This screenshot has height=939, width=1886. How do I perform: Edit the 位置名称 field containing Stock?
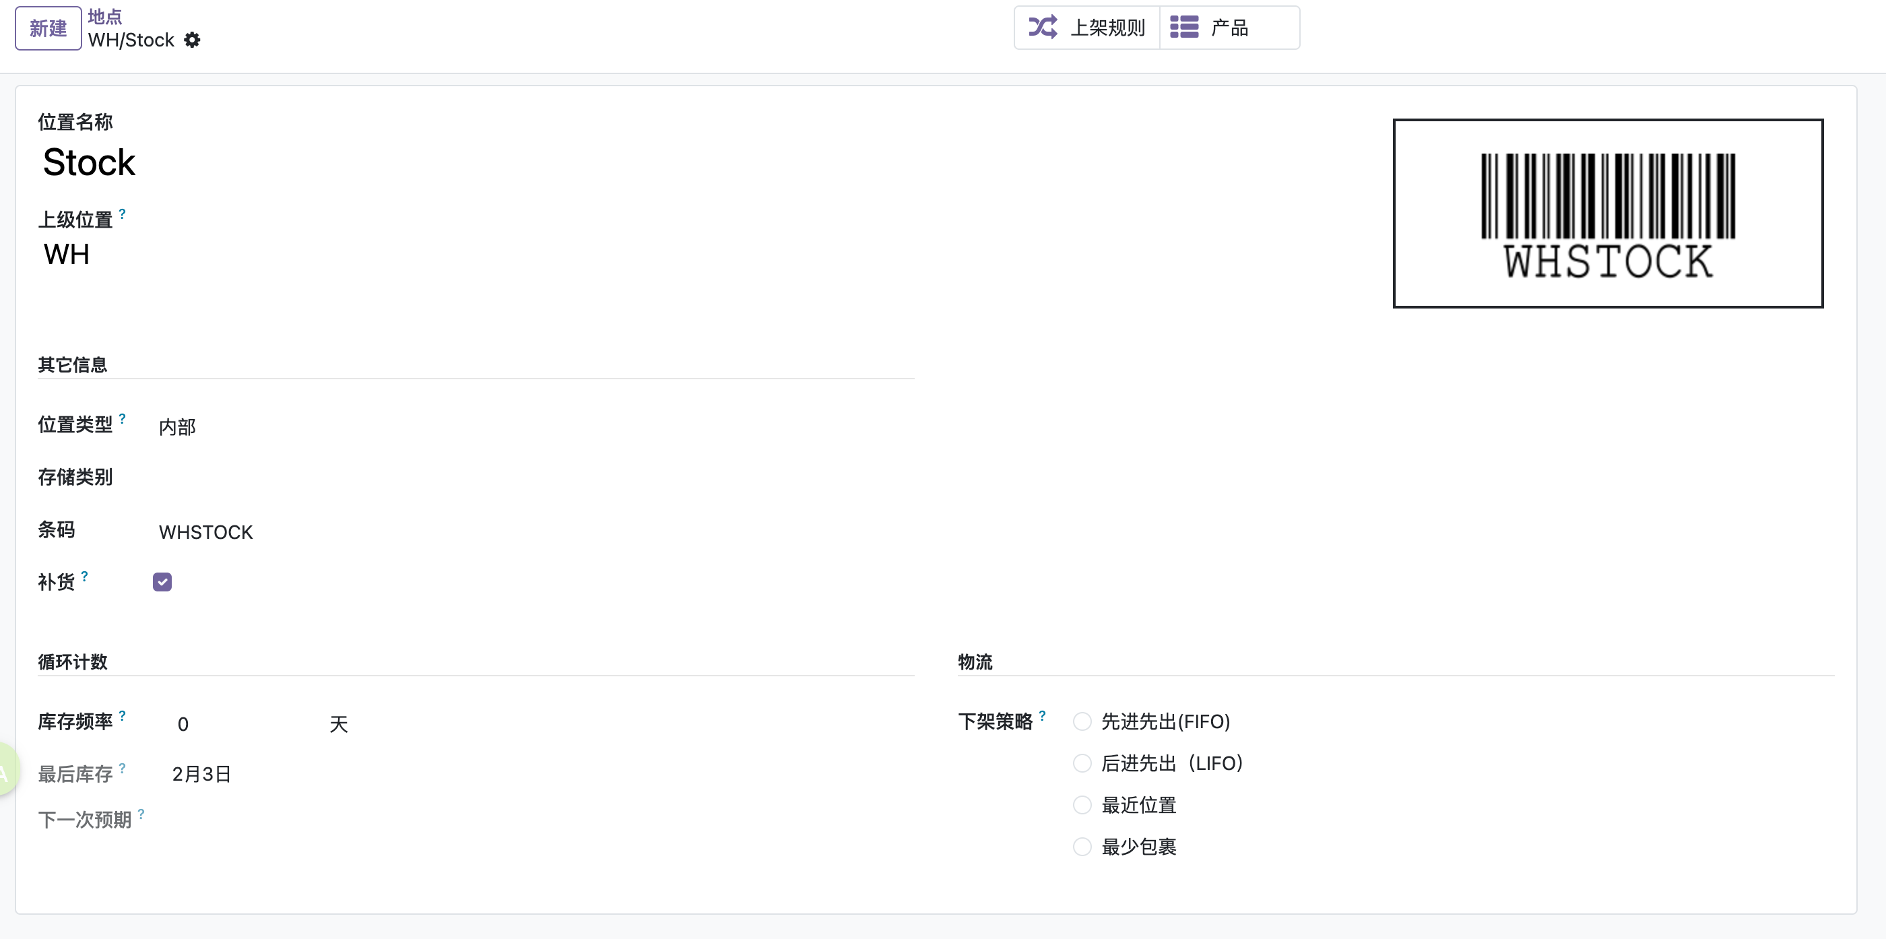[x=90, y=162]
